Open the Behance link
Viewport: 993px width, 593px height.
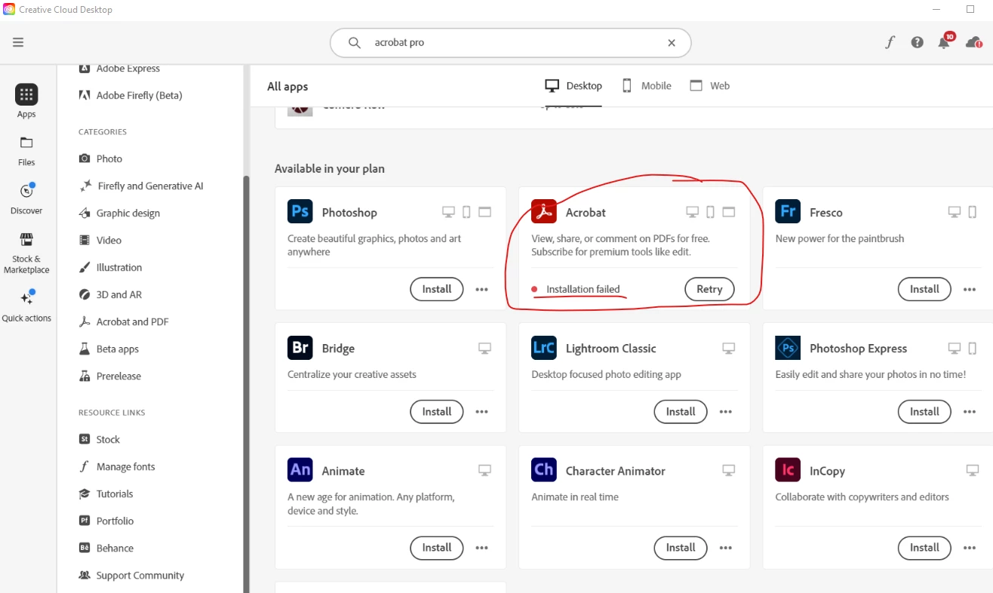pyautogui.click(x=106, y=548)
